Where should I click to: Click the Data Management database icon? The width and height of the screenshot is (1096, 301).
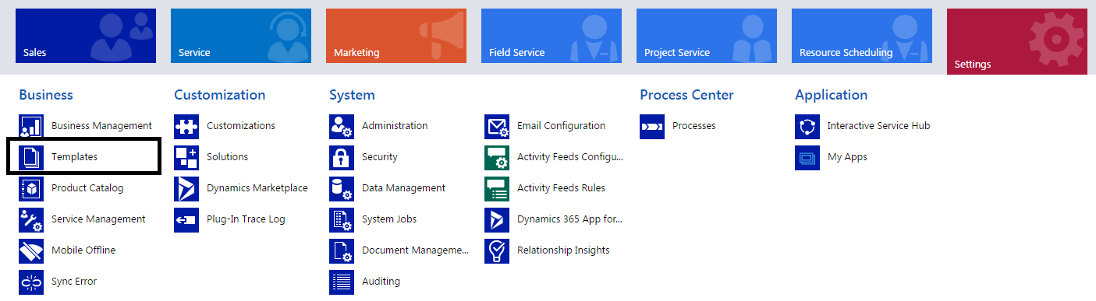tap(342, 188)
